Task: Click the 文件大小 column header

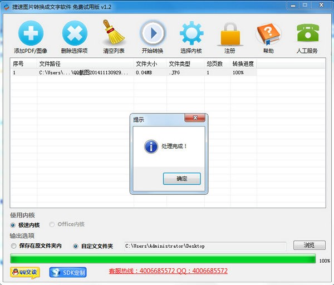Action: 150,63
